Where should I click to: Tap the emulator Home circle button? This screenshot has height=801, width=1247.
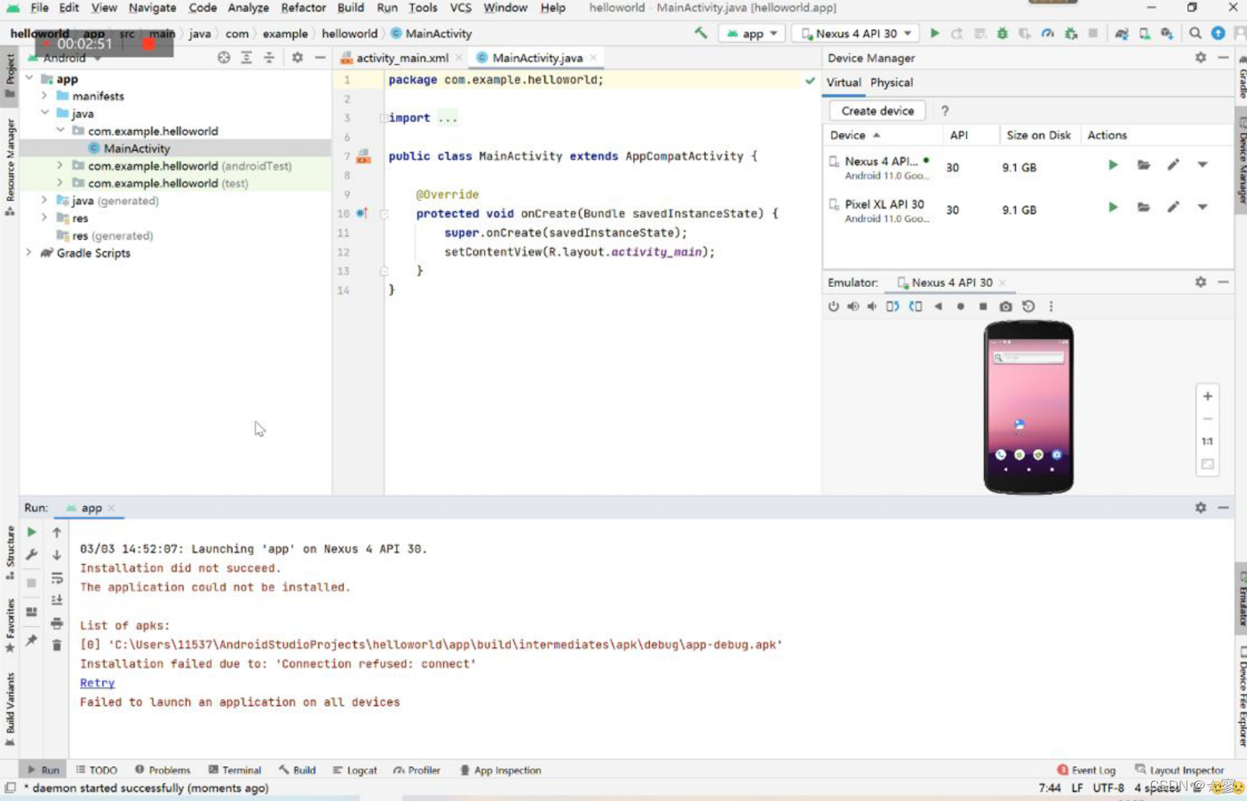coord(960,306)
